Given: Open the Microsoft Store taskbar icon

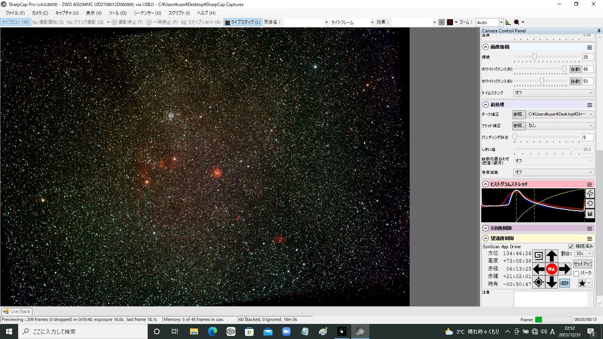Looking at the screenshot, I should (x=249, y=331).
